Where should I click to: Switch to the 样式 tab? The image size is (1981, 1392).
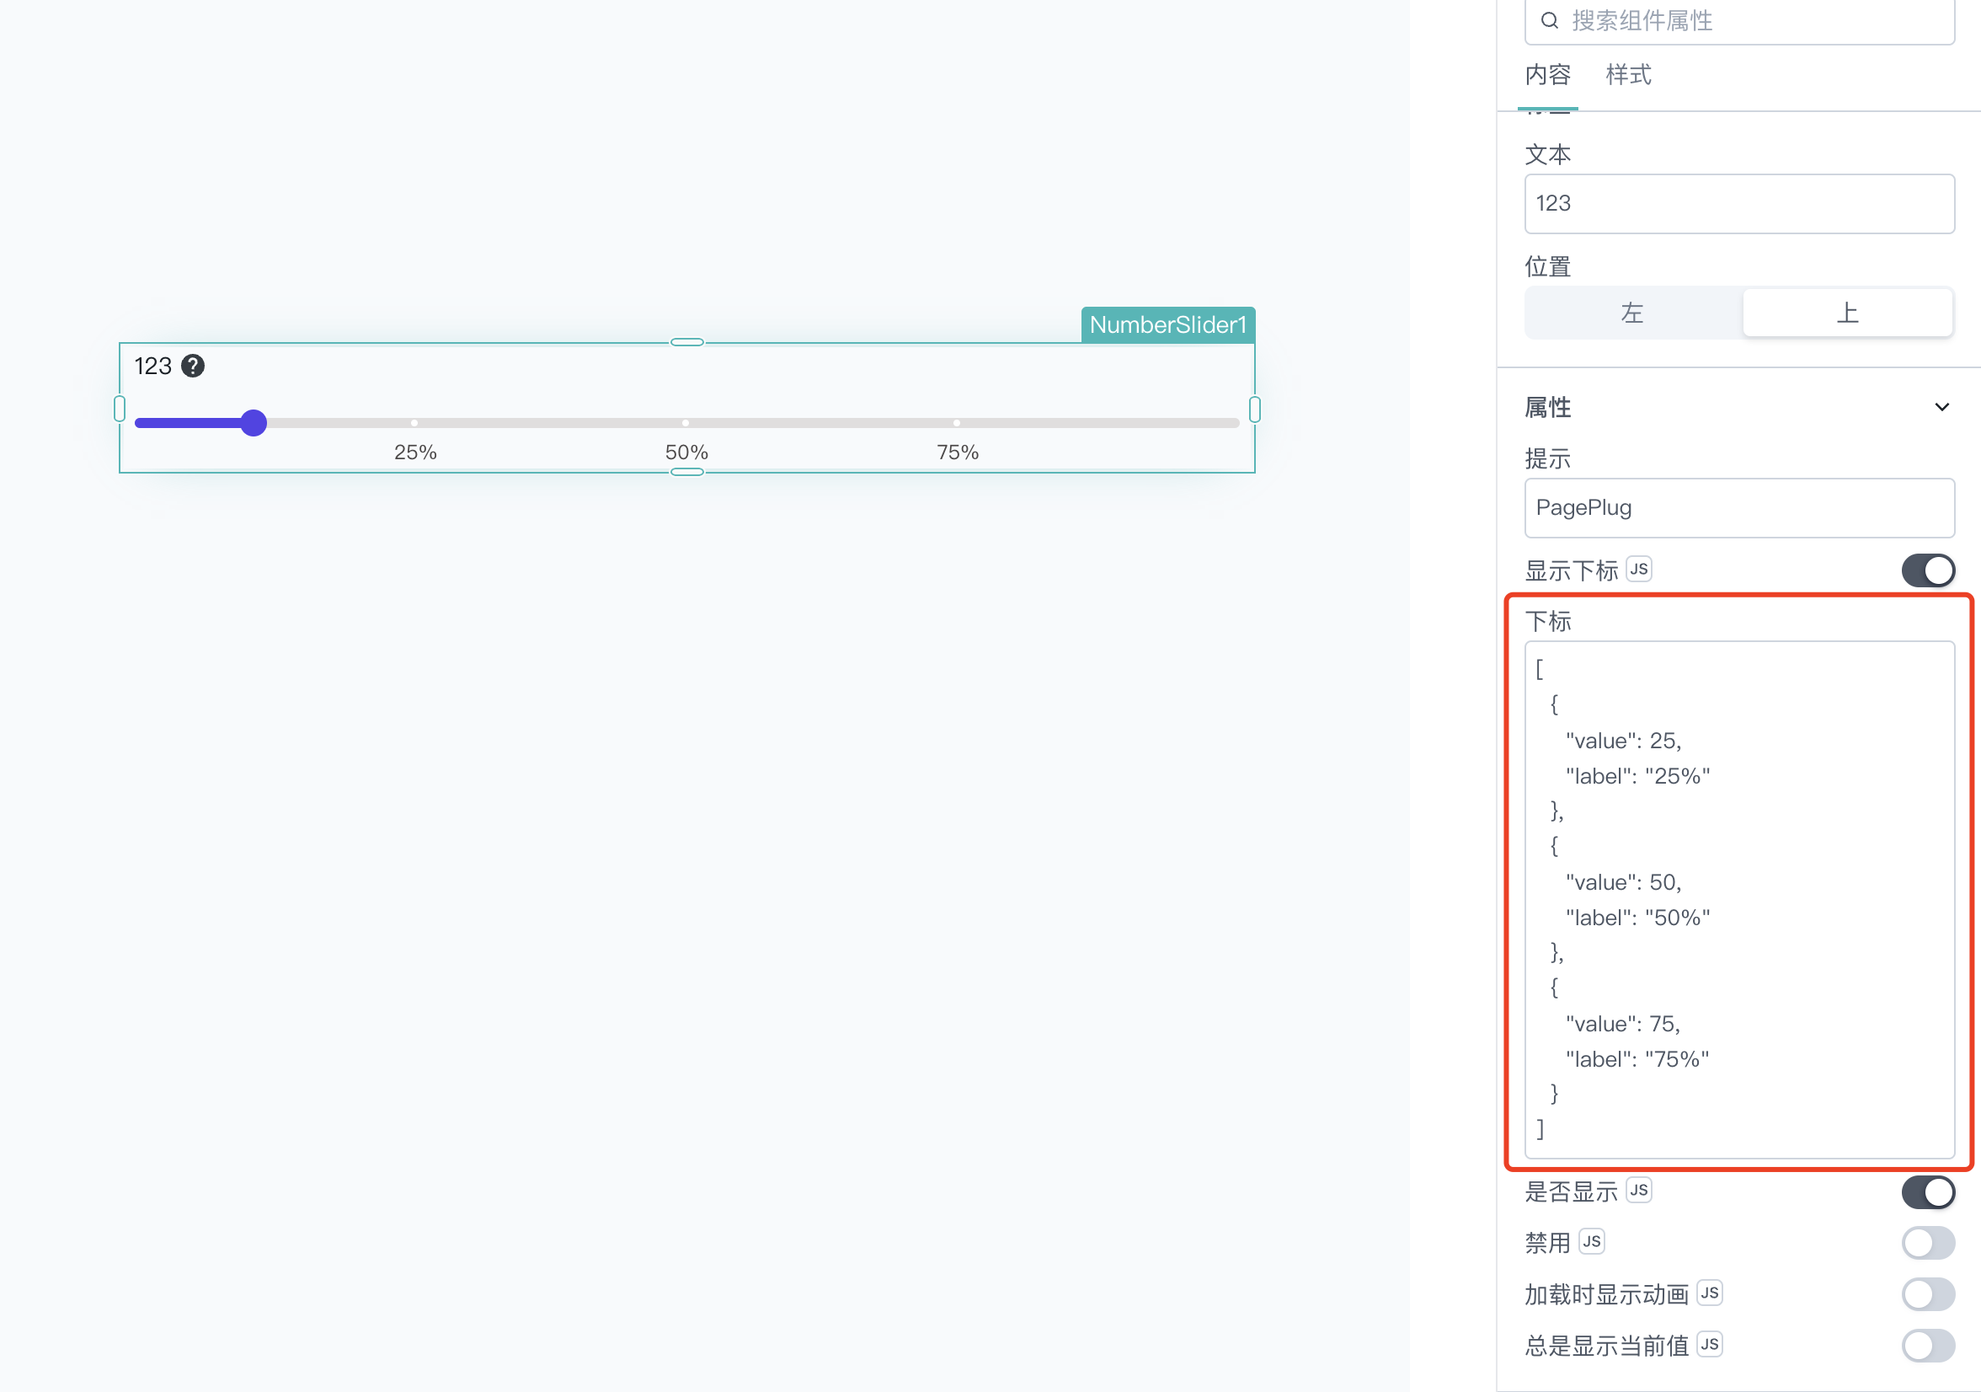click(x=1628, y=75)
